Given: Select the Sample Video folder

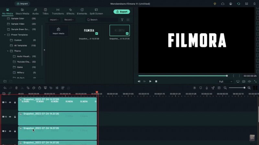Looking at the screenshot, I should pos(19,24).
